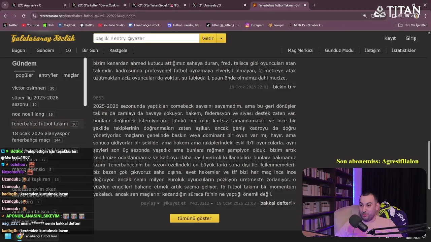Click the Giriş login link
Screen dimensions: 431x242
click(x=411, y=38)
